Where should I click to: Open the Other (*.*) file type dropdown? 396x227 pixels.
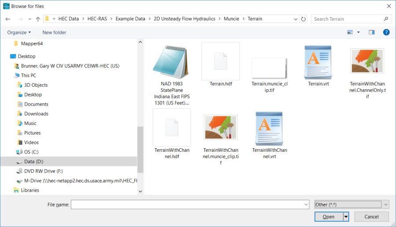point(352,205)
